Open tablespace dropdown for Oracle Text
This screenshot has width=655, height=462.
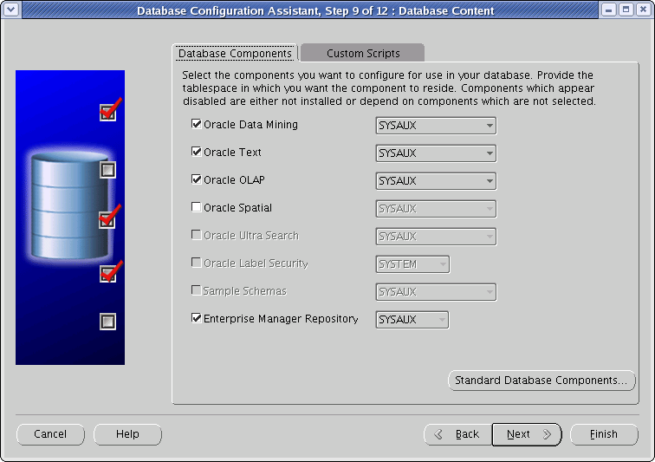click(x=436, y=153)
